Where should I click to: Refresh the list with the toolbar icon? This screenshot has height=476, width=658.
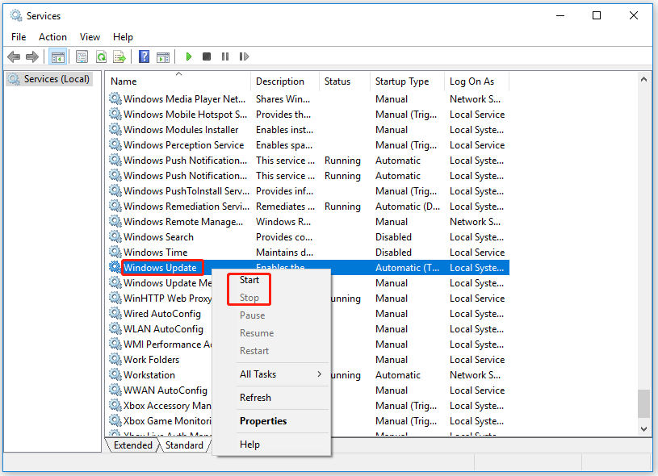click(x=101, y=56)
